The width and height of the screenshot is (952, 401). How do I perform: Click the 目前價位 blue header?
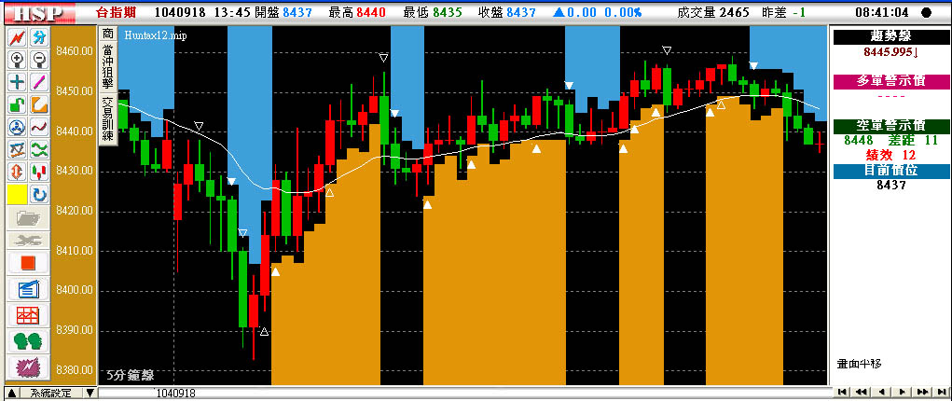point(890,171)
